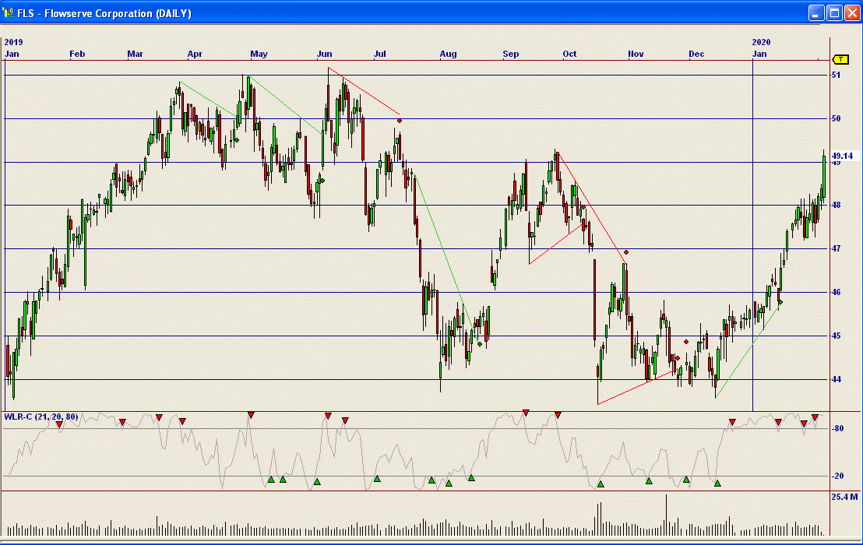Image resolution: width=863 pixels, height=545 pixels.
Task: Click the Sep month label on axis
Action: 511,54
